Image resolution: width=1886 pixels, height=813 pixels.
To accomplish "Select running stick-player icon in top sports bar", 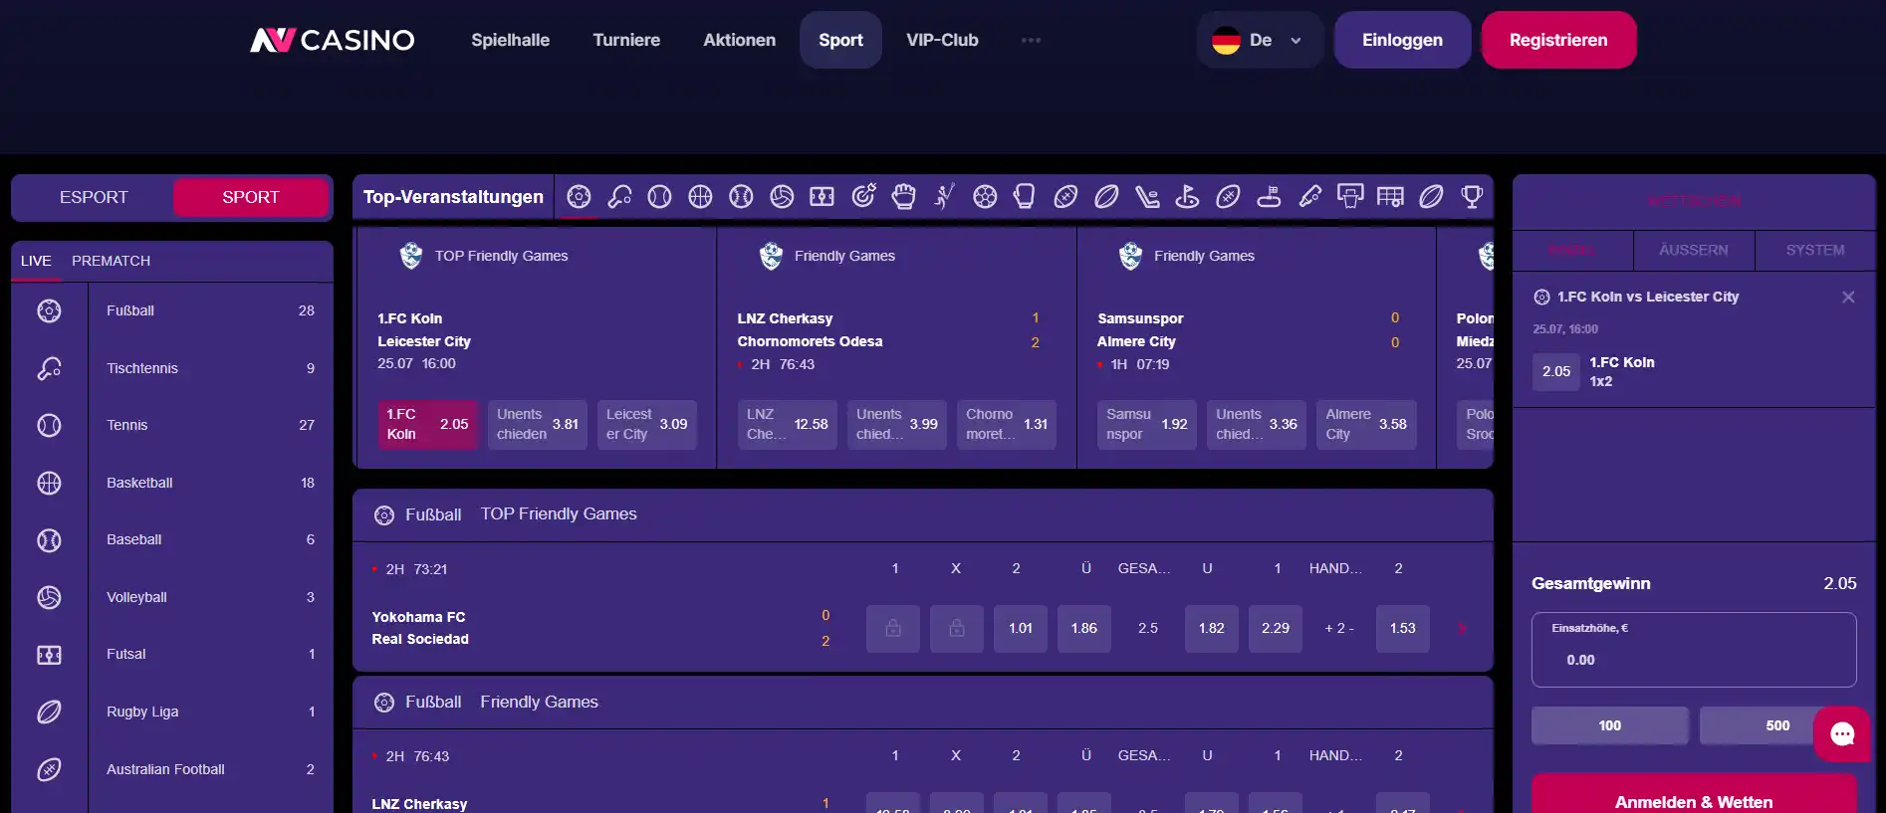I will pos(944,196).
